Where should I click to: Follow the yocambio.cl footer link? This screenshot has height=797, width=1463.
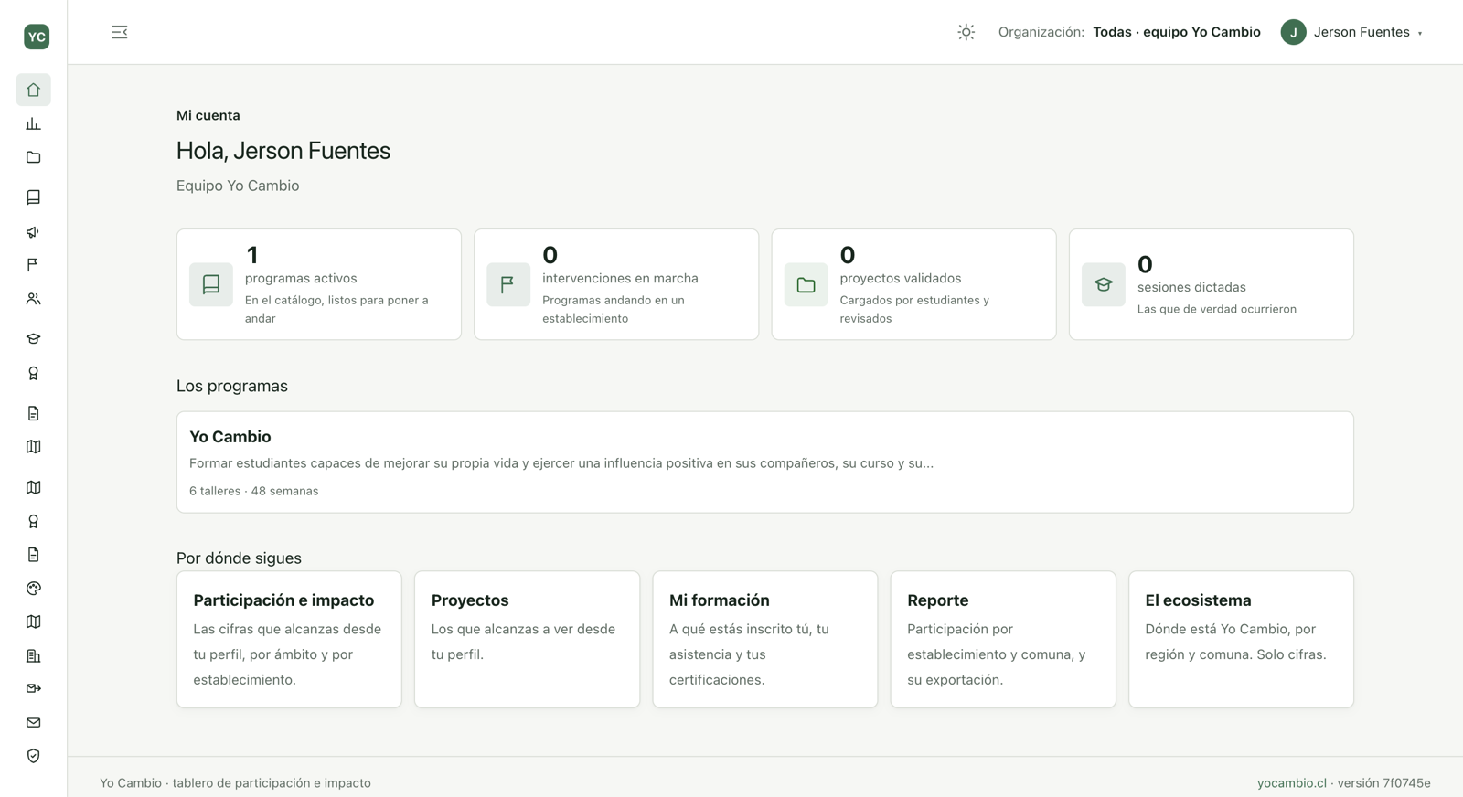pos(1291,782)
